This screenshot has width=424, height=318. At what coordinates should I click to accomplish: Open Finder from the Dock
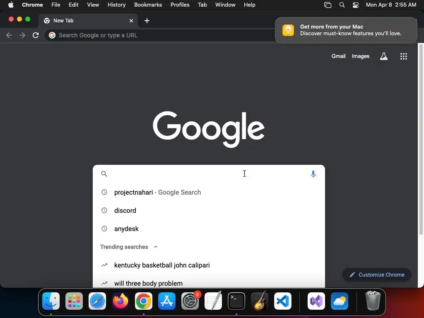click(51, 301)
